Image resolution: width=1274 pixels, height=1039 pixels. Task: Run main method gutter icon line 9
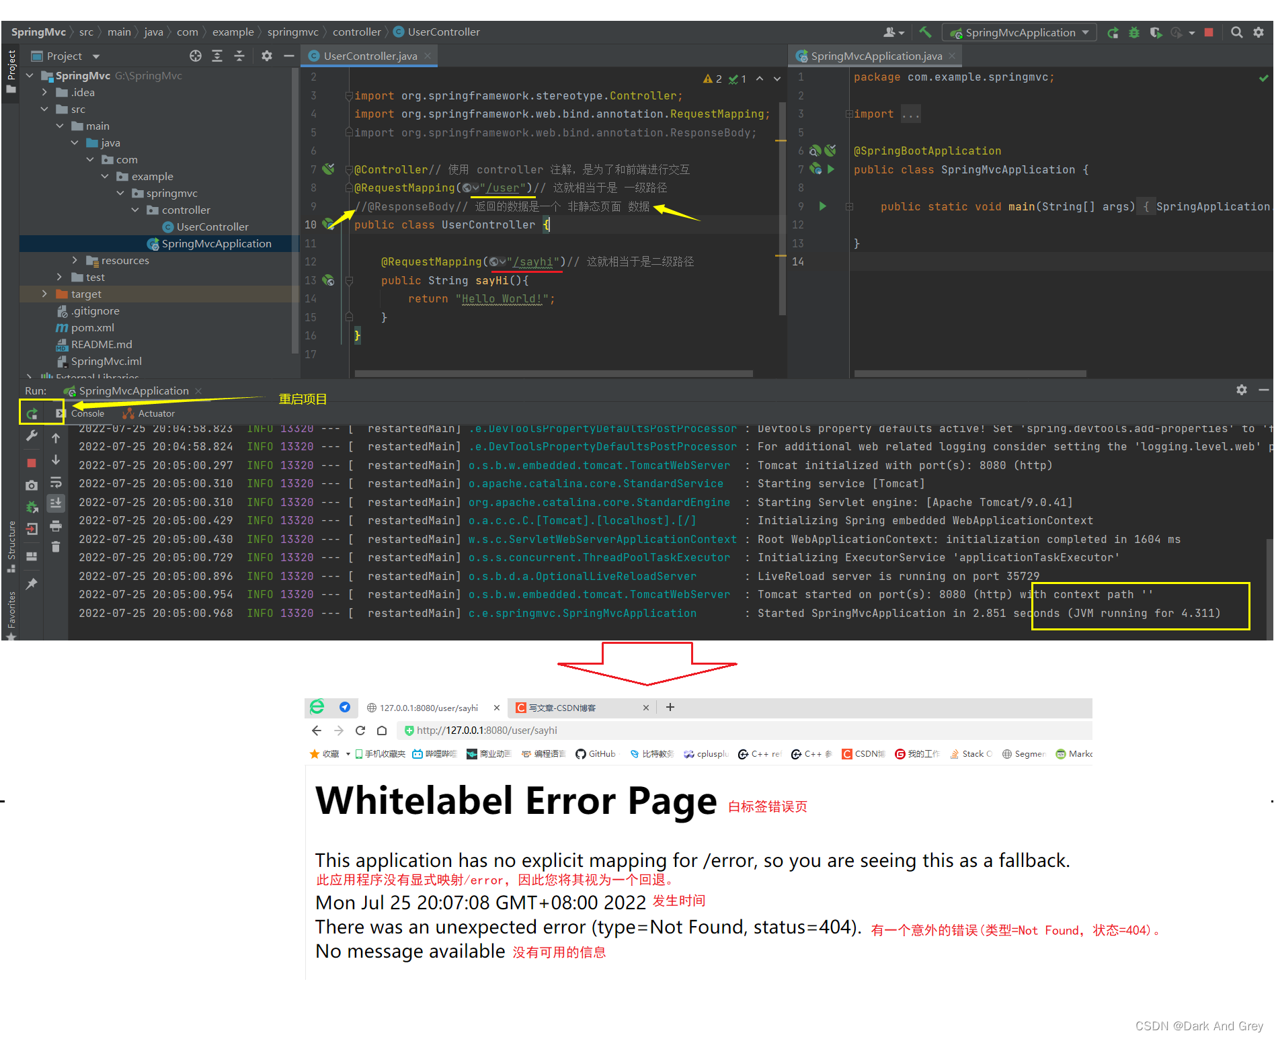822,206
